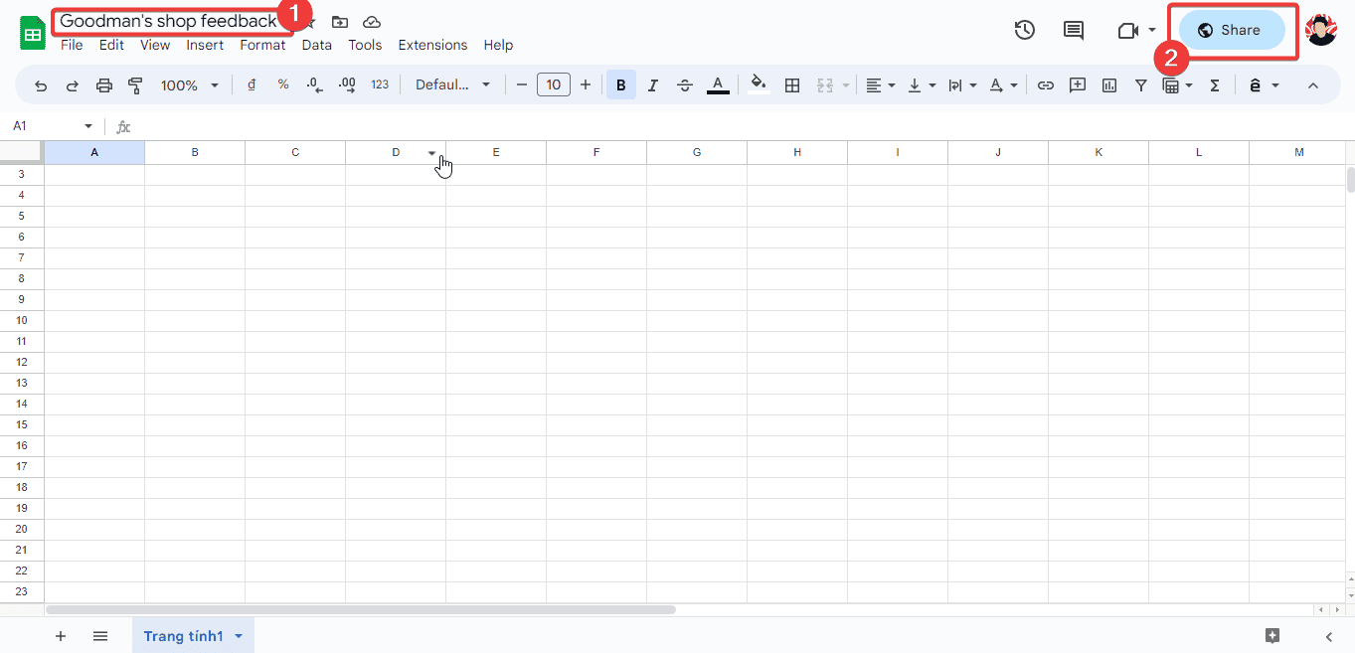
Task: Click the add new sheet plus button
Action: [61, 636]
